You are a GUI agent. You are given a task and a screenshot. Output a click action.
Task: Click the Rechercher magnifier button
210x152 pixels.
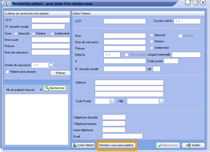[x=55, y=88]
